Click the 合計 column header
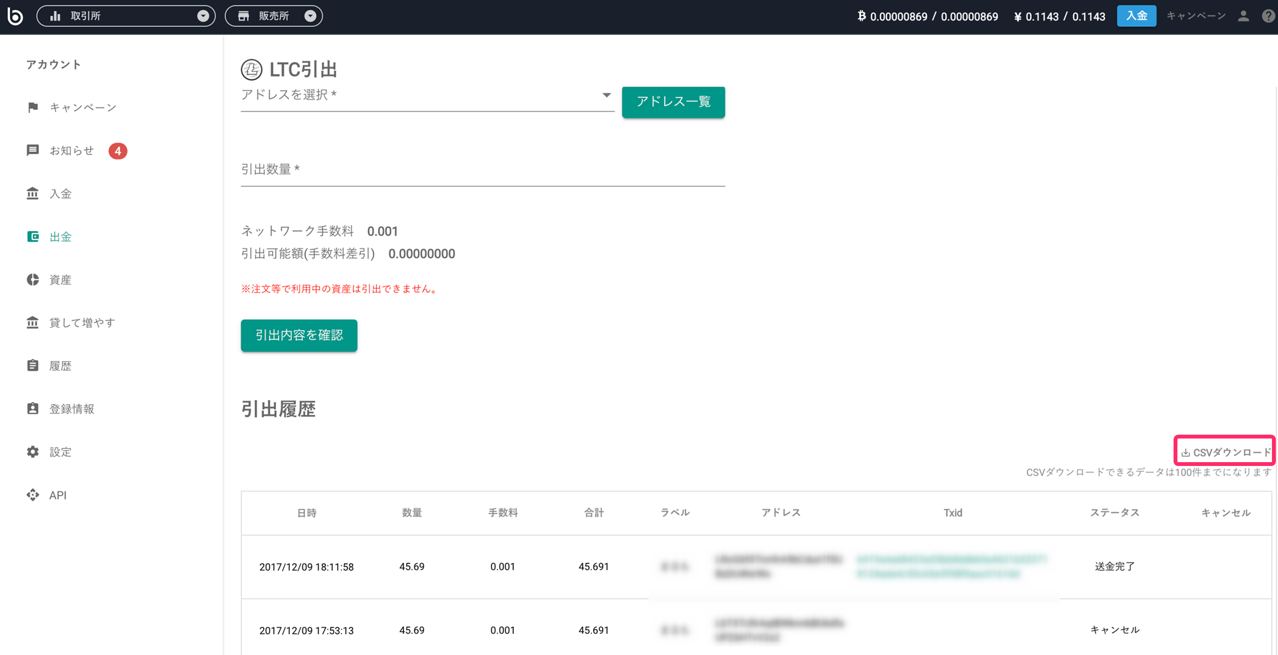 (594, 513)
